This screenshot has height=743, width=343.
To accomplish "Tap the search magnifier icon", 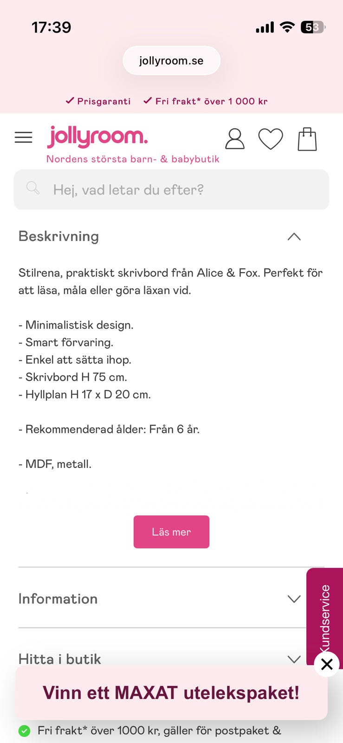I will coord(33,188).
